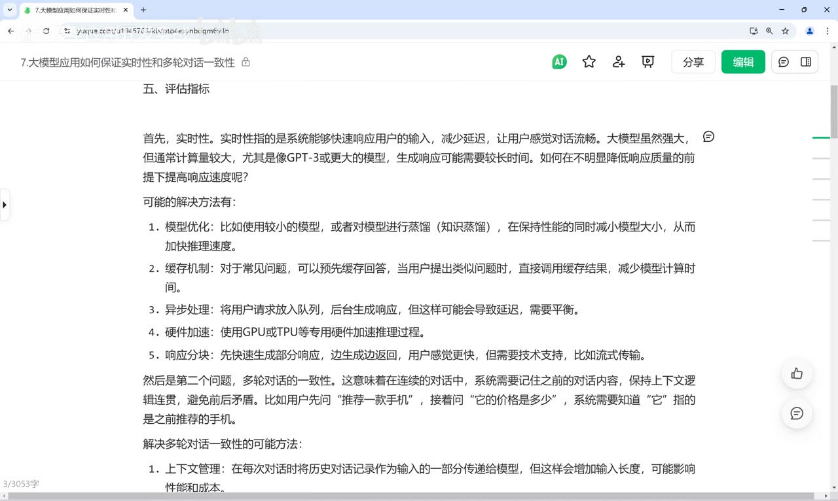838x501 pixels.
Task: Toggle the right sidebar layout icon
Action: point(806,62)
